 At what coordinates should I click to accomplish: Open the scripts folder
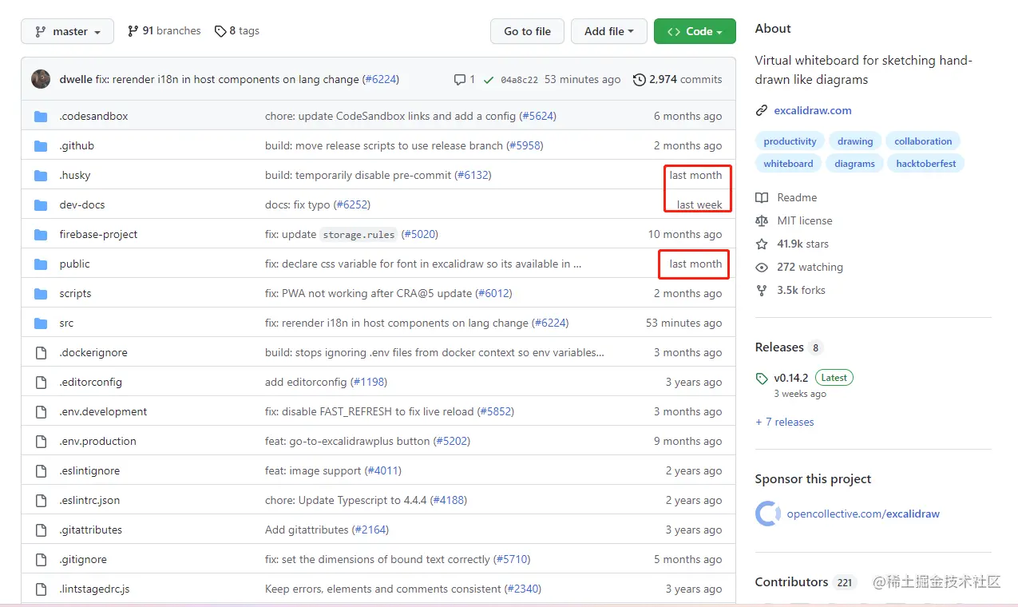[x=75, y=293]
